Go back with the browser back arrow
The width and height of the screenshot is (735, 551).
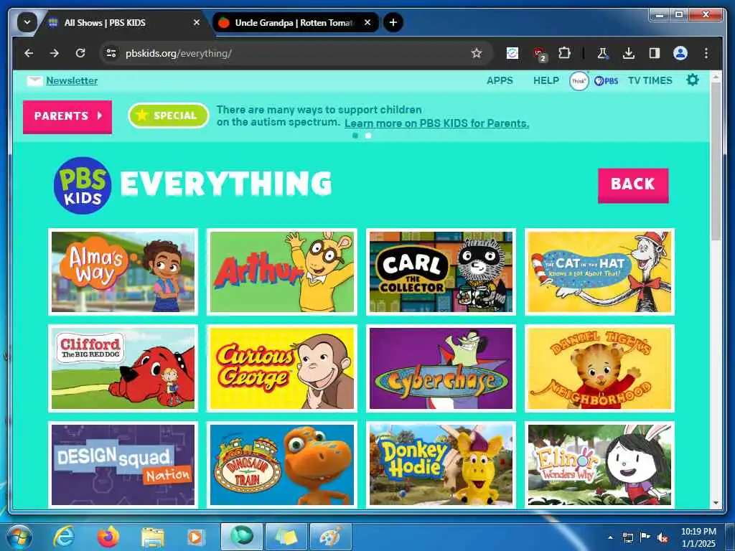29,53
